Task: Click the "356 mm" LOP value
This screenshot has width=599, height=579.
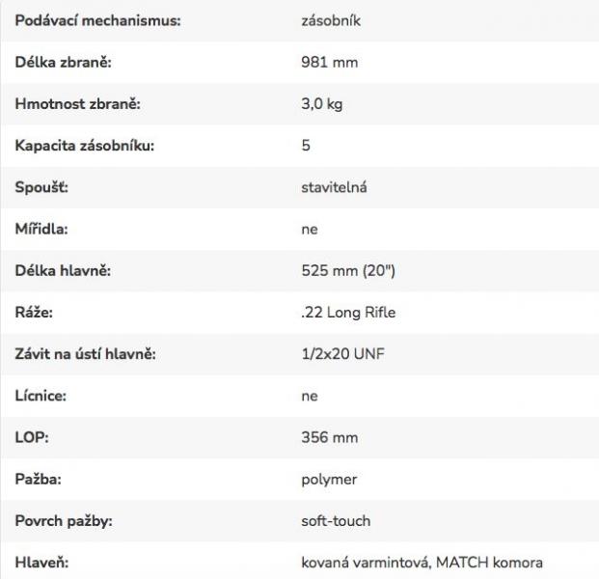Action: tap(330, 437)
